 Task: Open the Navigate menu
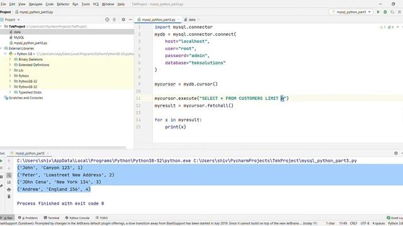click(35, 4)
